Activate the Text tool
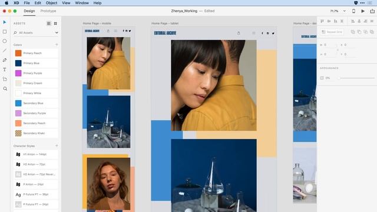Screen dimensions: 377x212 [x=5, y=69]
